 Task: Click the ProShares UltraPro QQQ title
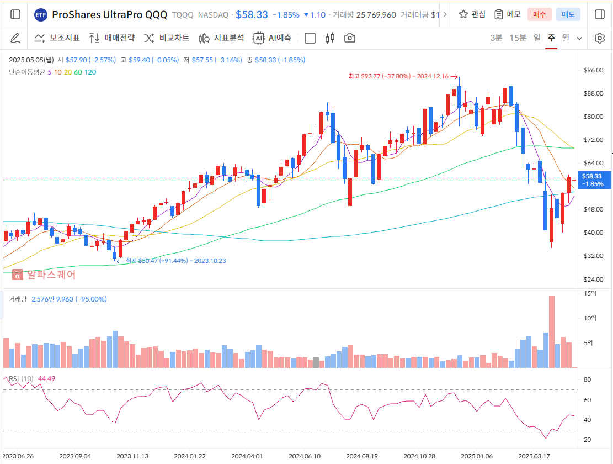click(109, 15)
